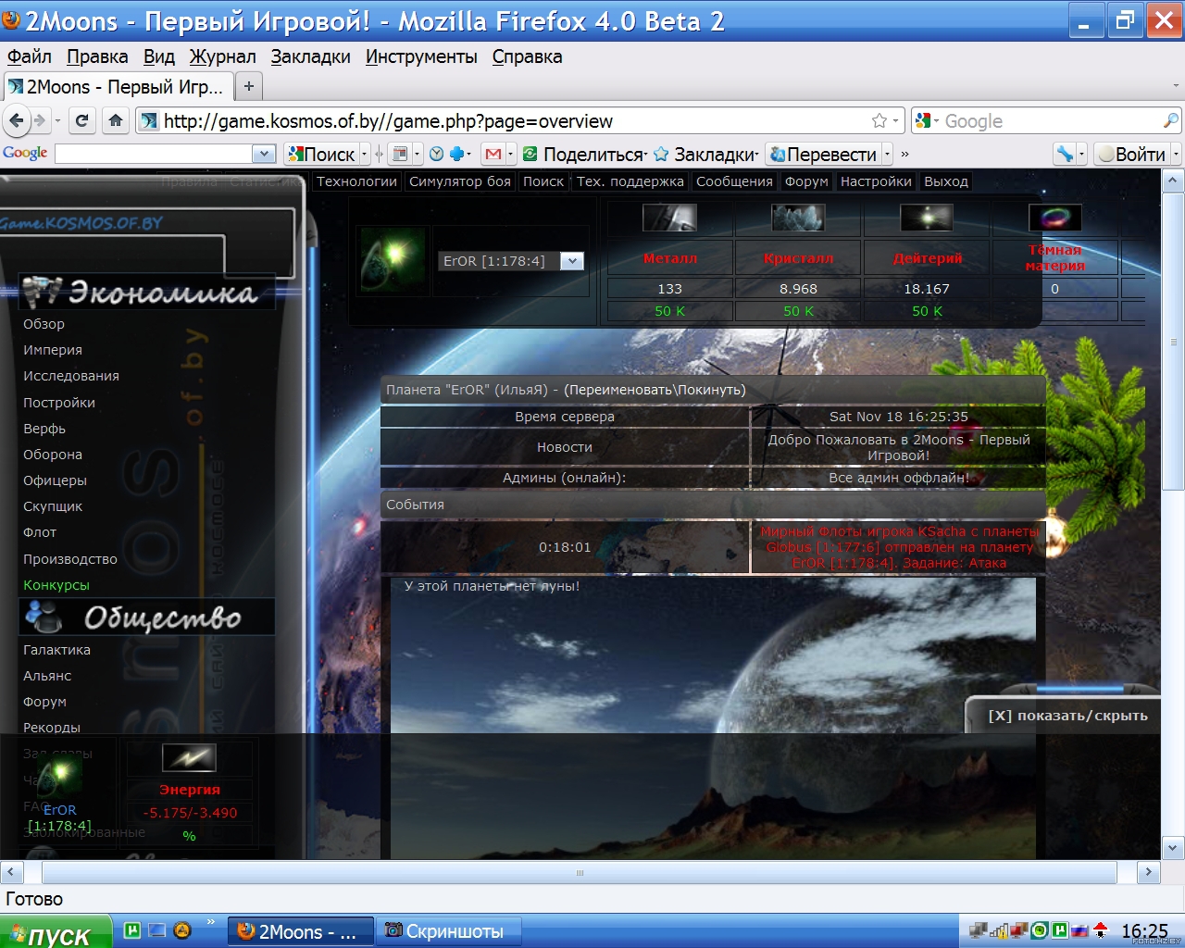
Task: Open the Вид menu
Action: click(159, 56)
